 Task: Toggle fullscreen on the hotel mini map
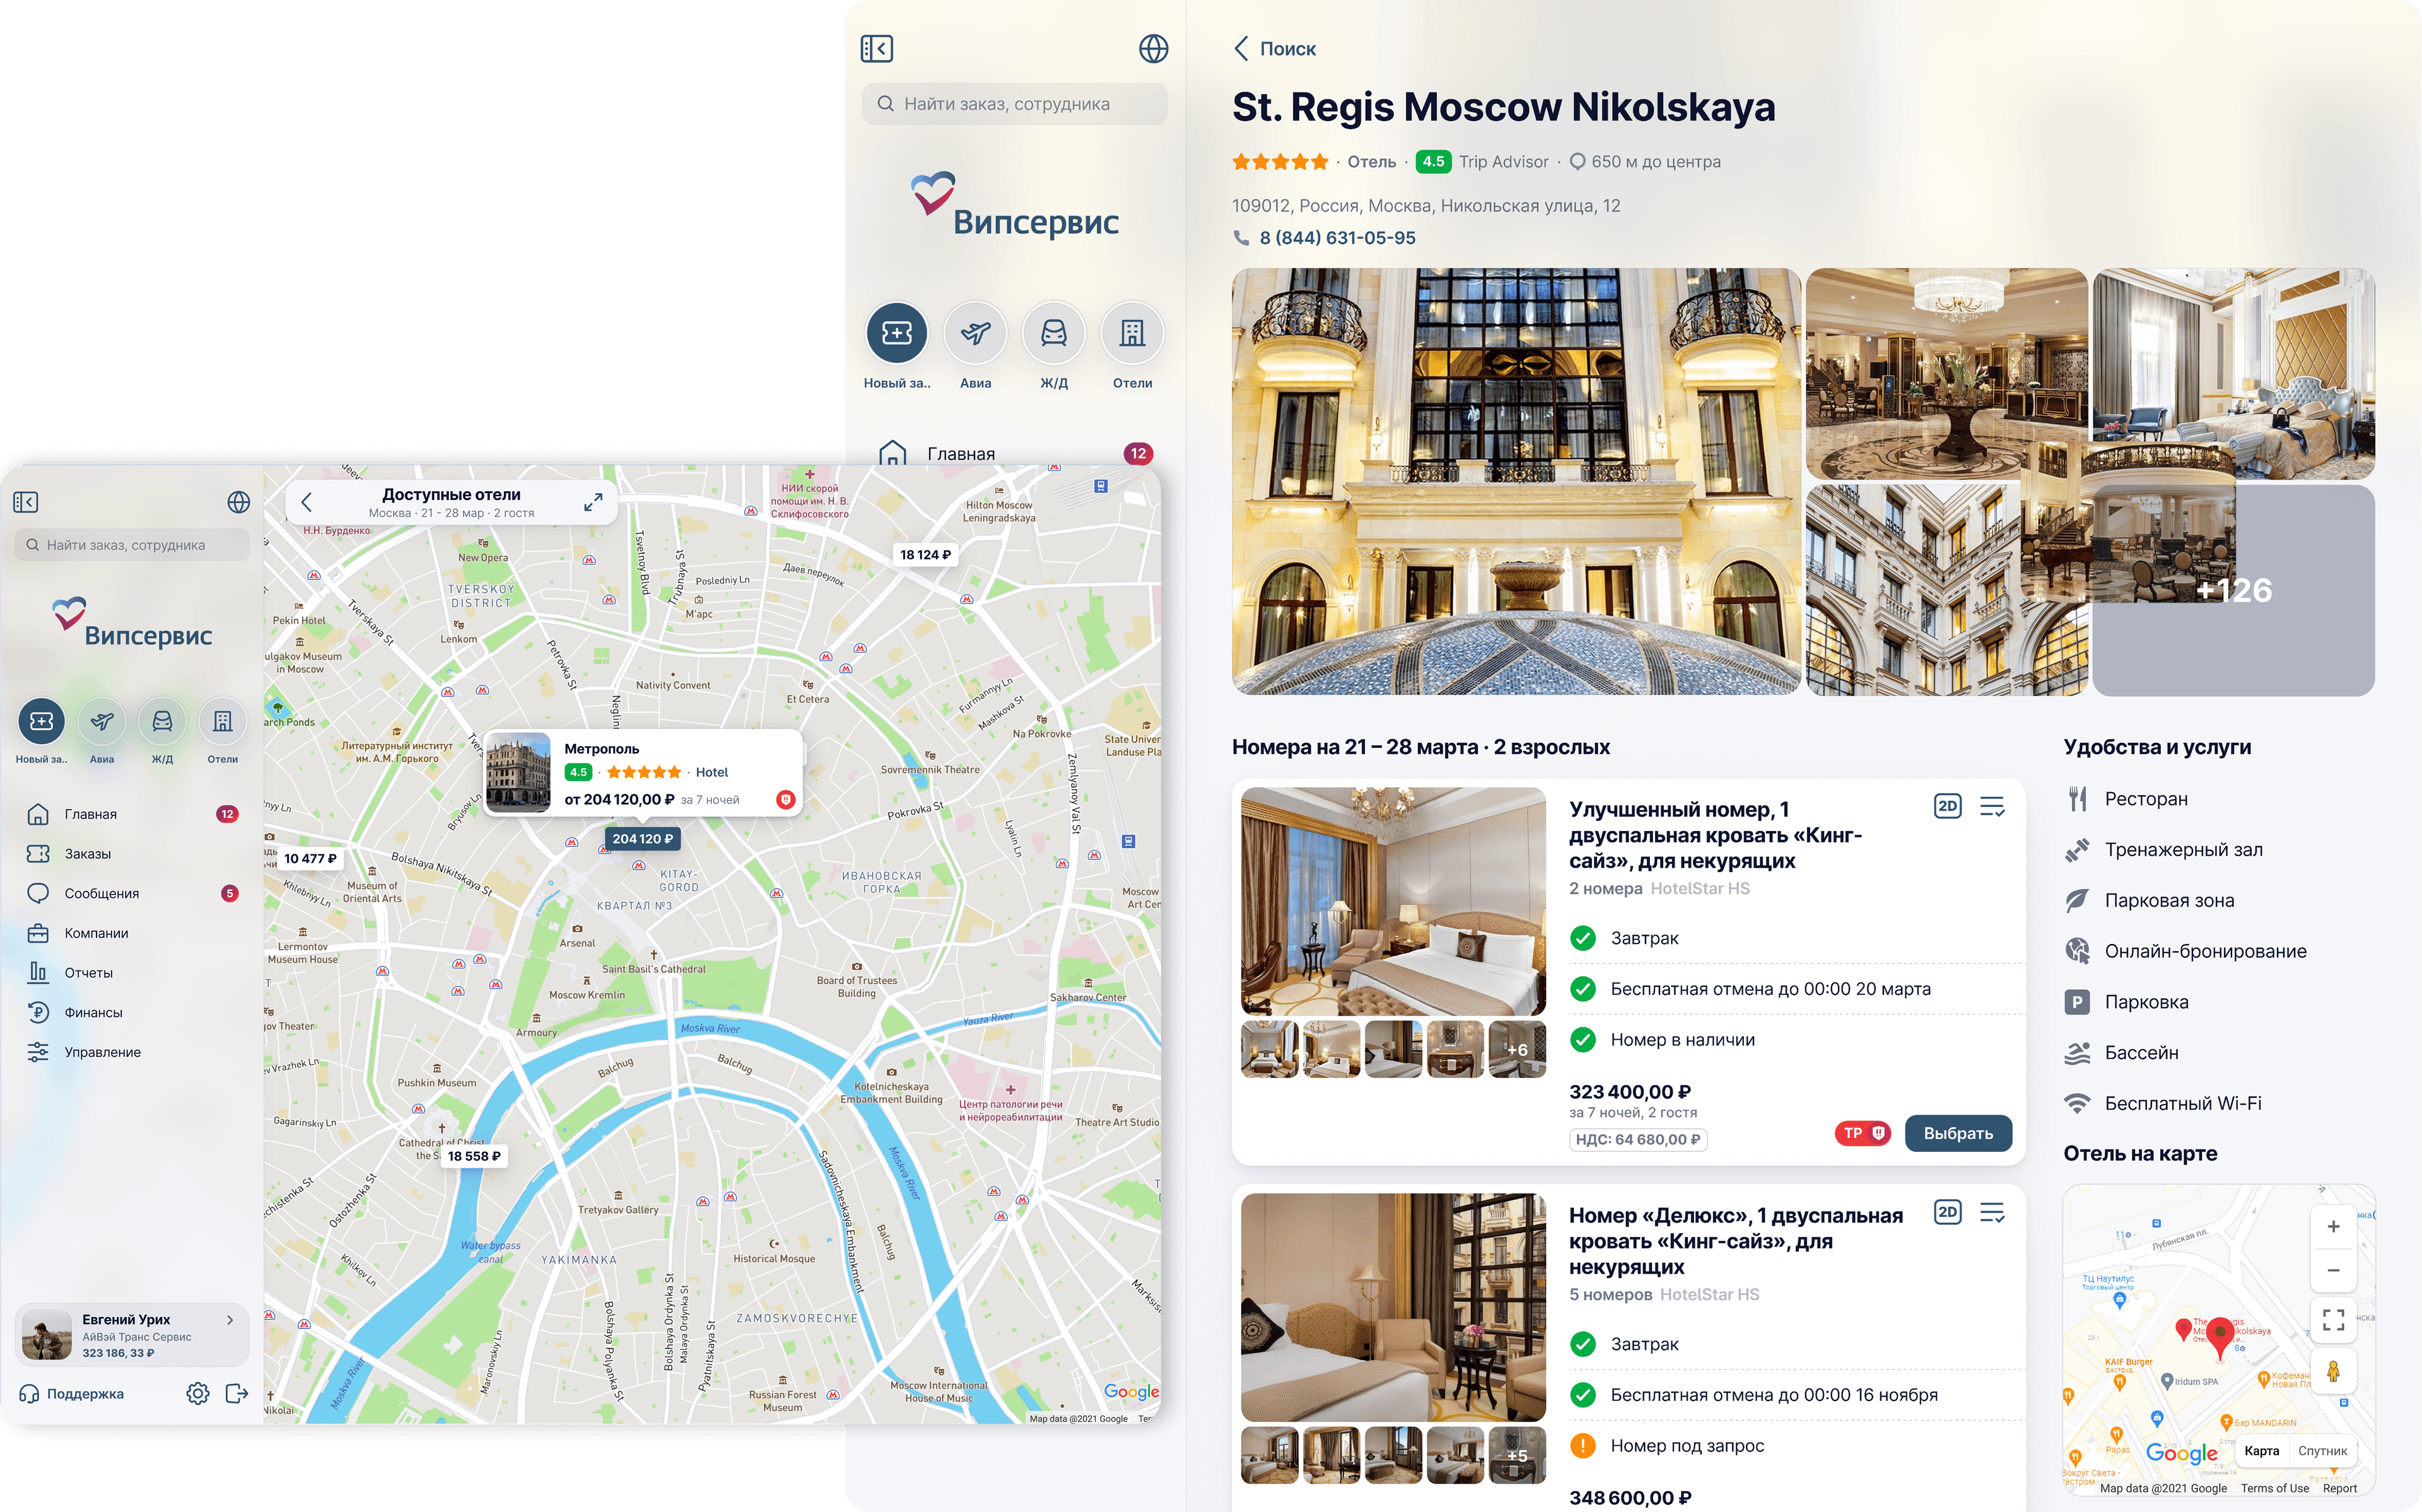click(2333, 1320)
